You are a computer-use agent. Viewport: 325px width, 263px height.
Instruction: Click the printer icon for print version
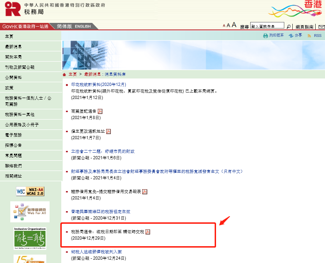(265, 36)
